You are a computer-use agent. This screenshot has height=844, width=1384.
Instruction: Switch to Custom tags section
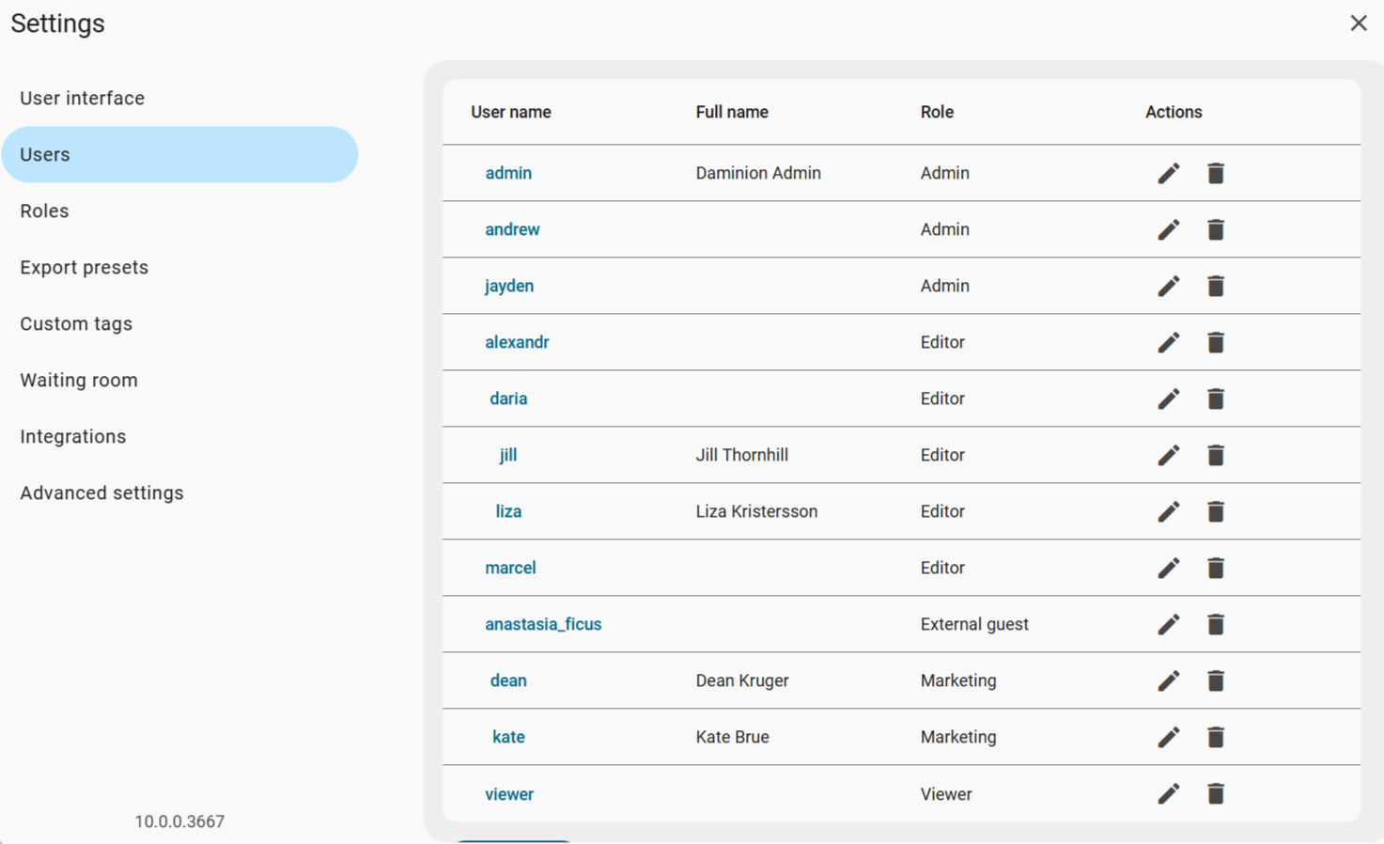click(76, 323)
